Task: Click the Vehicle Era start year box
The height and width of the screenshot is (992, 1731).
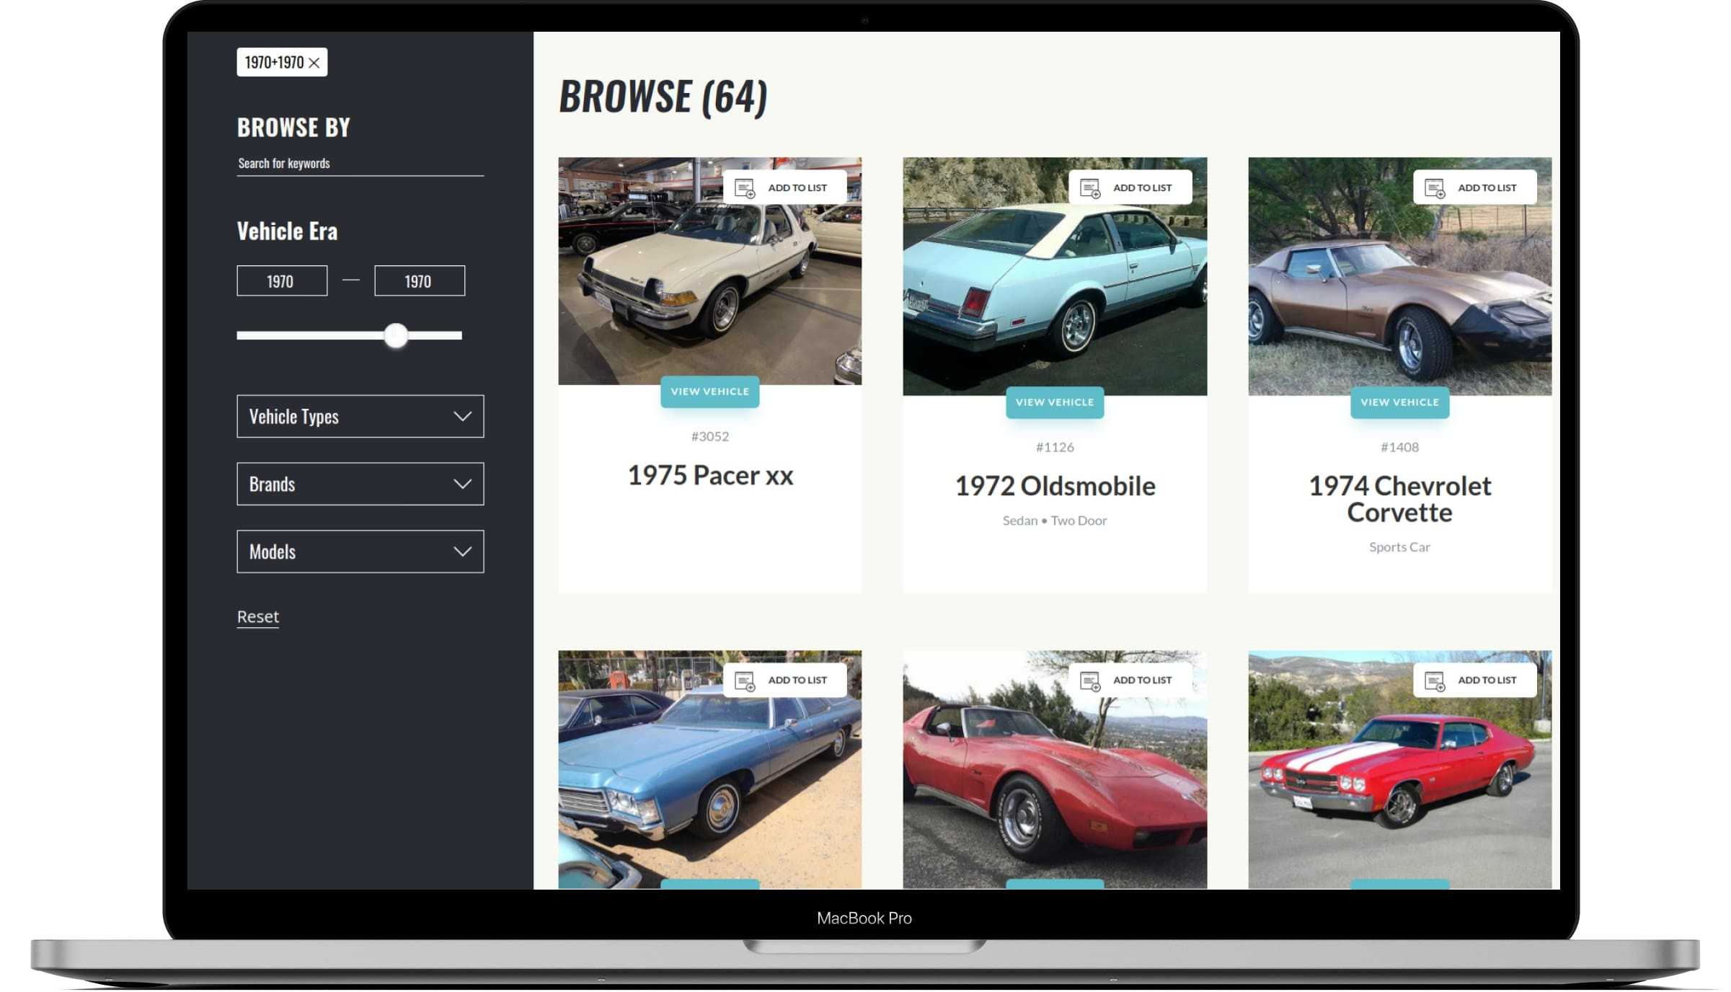Action: [281, 281]
